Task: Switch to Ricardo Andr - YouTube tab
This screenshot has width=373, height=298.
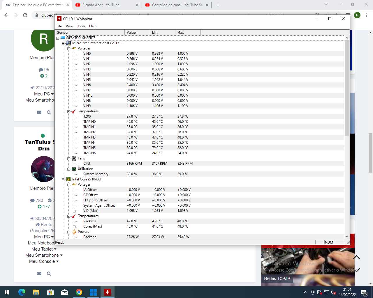Action: 107,5
